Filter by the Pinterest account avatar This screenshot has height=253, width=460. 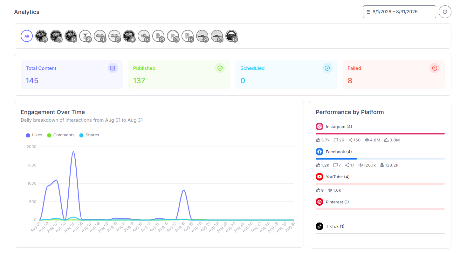[x=85, y=36]
